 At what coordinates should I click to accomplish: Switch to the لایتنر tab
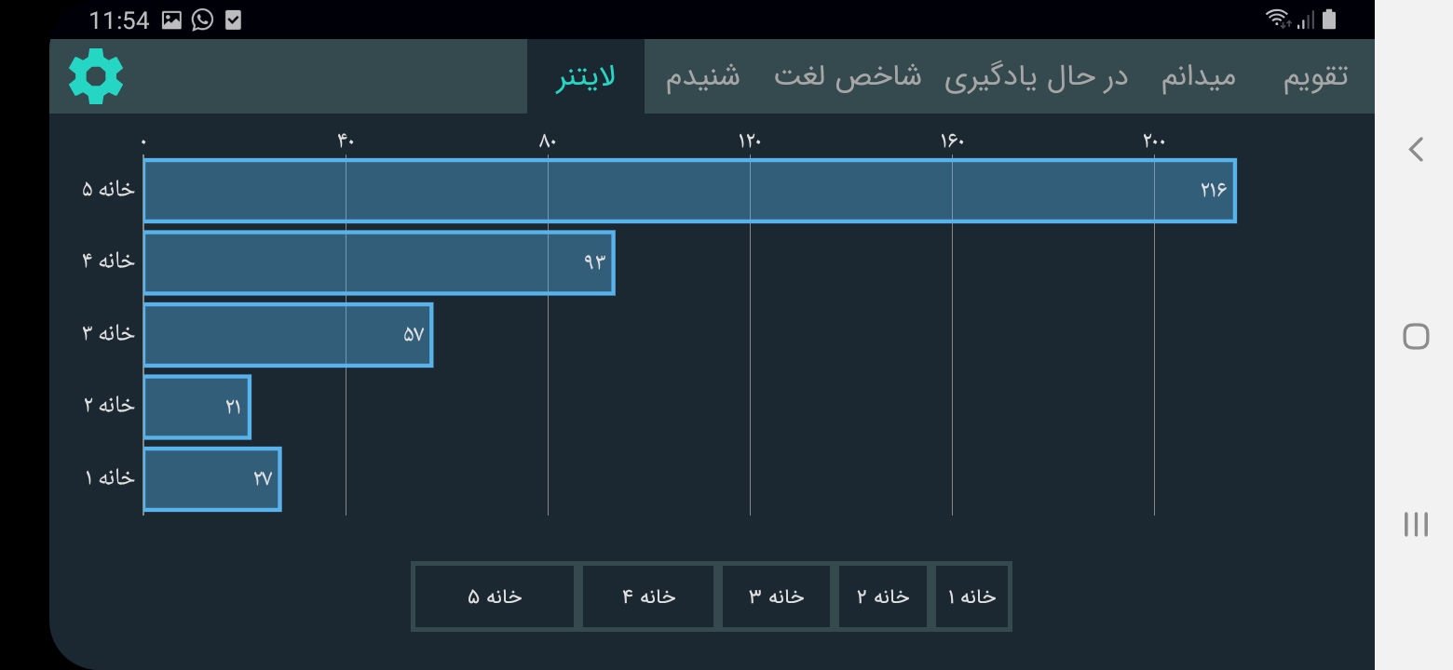pyautogui.click(x=586, y=77)
